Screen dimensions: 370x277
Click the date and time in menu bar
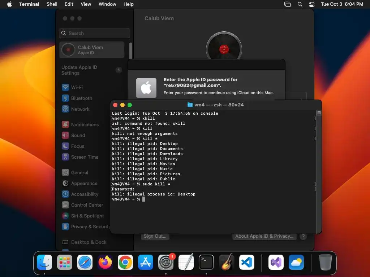[x=342, y=4]
